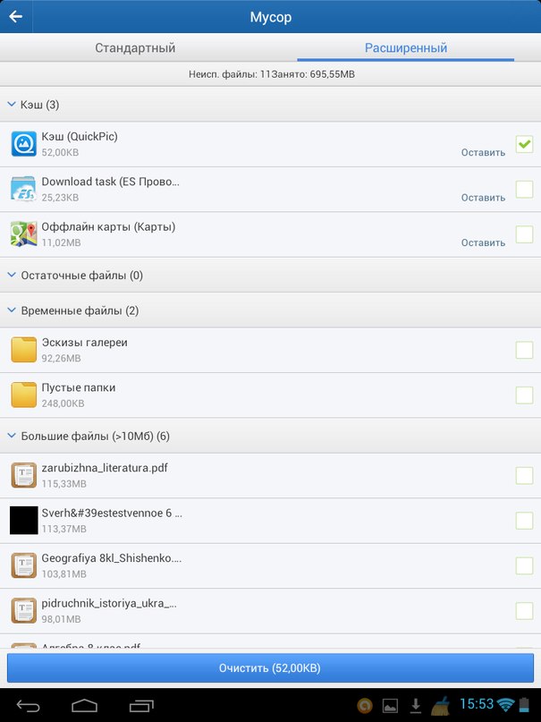541x722 pixels.
Task: Tap the ES Explorer app icon
Action: 23,189
